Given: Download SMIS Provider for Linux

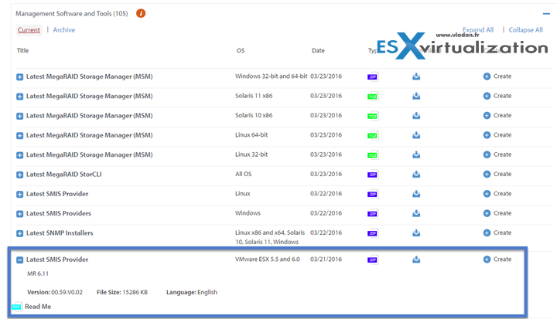Looking at the screenshot, I should click(416, 193).
